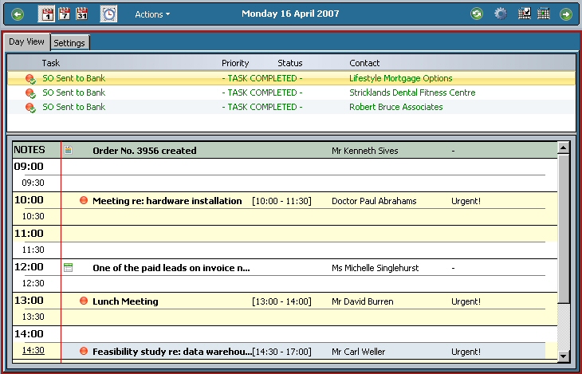Switch to the 1-day calendar view icon
Screen dimensions: 582x374
[47, 14]
